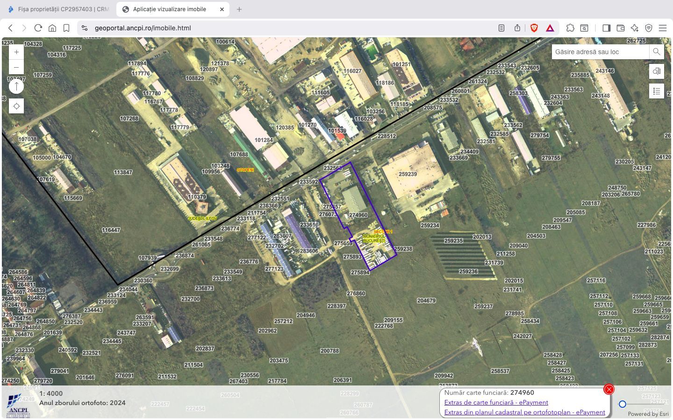Open the map legend list widget
Image resolution: width=673 pixels, height=420 pixels.
click(657, 91)
